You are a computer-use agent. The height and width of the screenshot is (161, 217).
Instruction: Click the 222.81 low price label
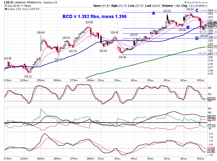[103, 51]
